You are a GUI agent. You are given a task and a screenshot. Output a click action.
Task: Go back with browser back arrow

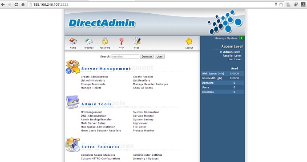[x=3, y=4]
